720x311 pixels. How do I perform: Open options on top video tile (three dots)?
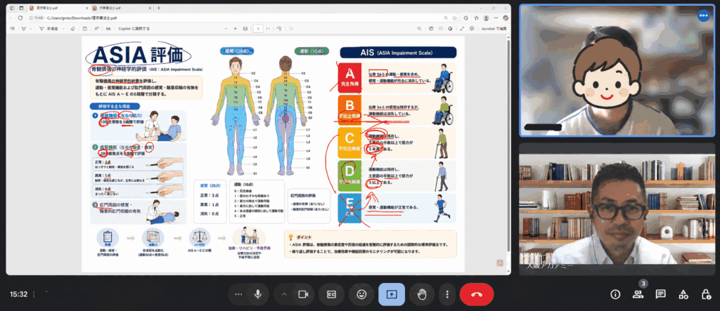[x=703, y=15]
